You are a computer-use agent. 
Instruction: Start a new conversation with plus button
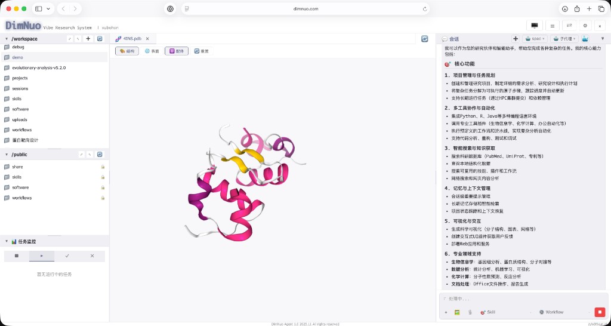click(x=516, y=39)
